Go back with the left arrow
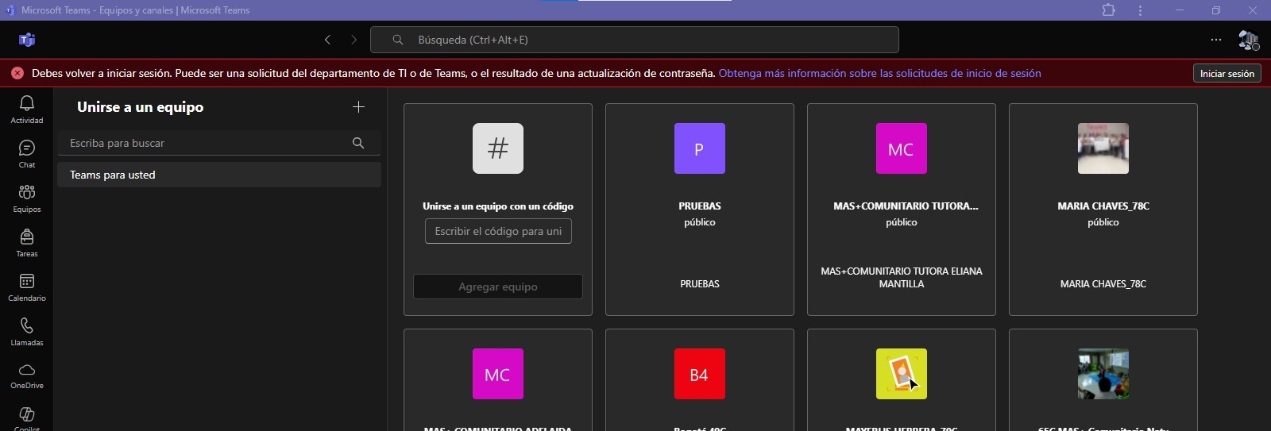The height and width of the screenshot is (431, 1271). pyautogui.click(x=327, y=40)
